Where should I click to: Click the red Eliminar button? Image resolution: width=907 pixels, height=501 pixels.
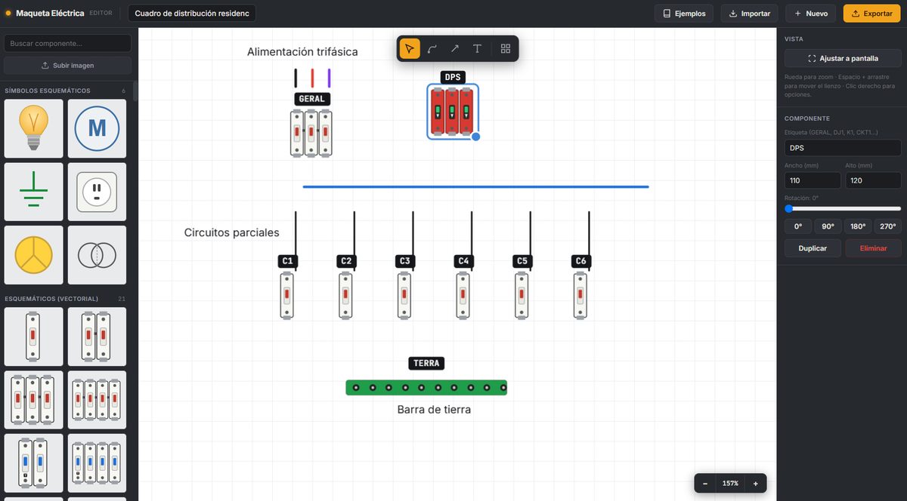pyautogui.click(x=873, y=248)
